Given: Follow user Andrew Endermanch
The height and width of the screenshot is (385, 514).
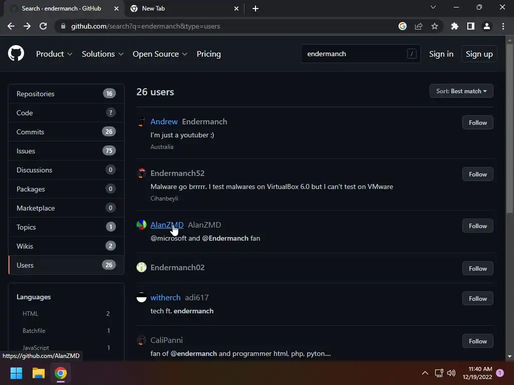Looking at the screenshot, I should click(x=478, y=122).
